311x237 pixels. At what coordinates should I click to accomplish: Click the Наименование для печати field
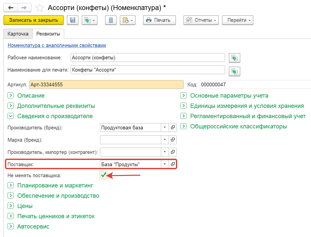[x=148, y=70]
